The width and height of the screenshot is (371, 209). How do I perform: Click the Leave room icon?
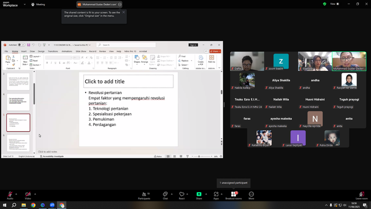click(x=362, y=194)
